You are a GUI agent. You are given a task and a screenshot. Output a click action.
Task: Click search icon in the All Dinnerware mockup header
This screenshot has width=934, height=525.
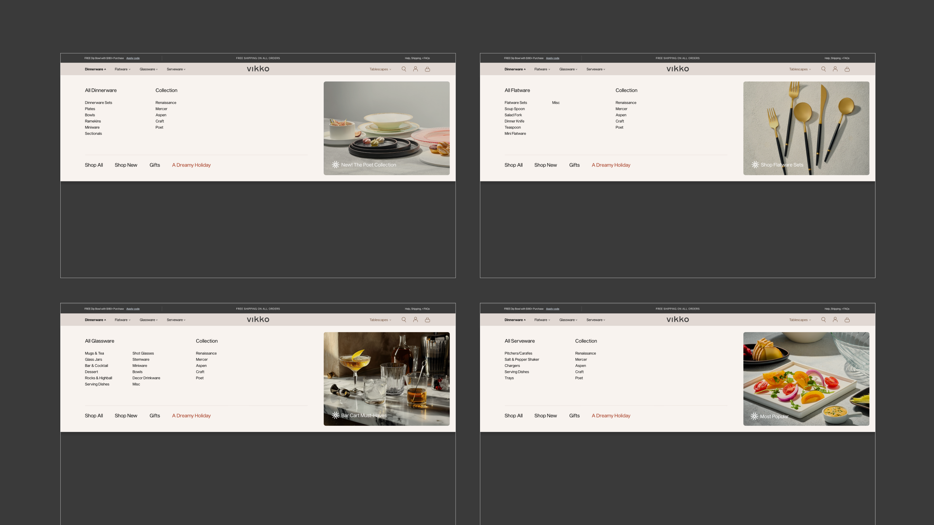[x=403, y=69]
